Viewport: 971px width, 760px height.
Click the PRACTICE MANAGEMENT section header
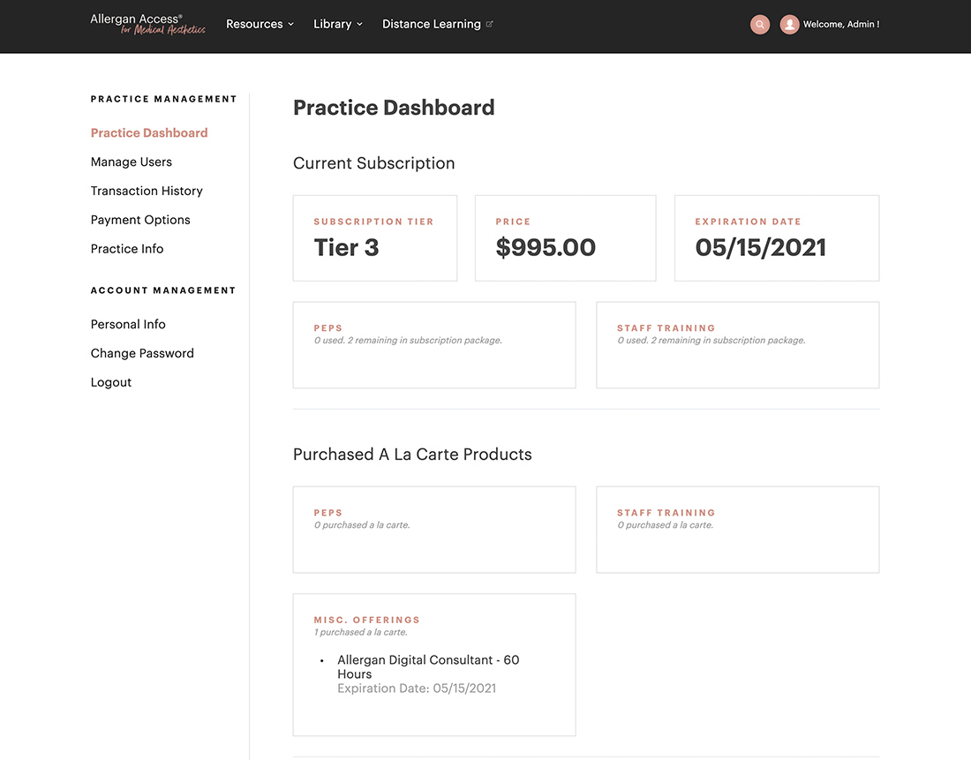pos(163,99)
